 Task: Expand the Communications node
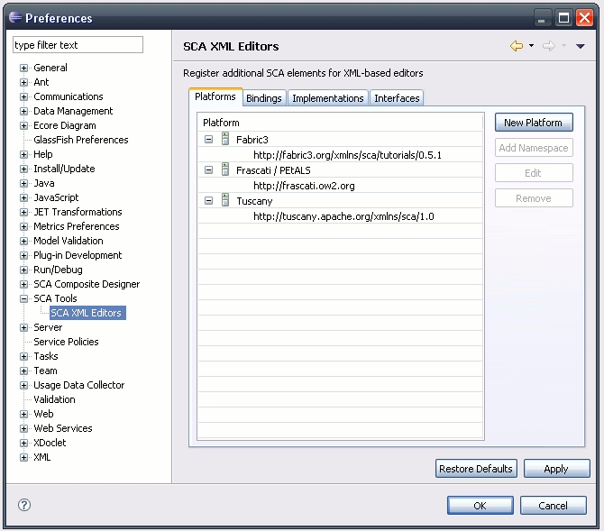[23, 97]
